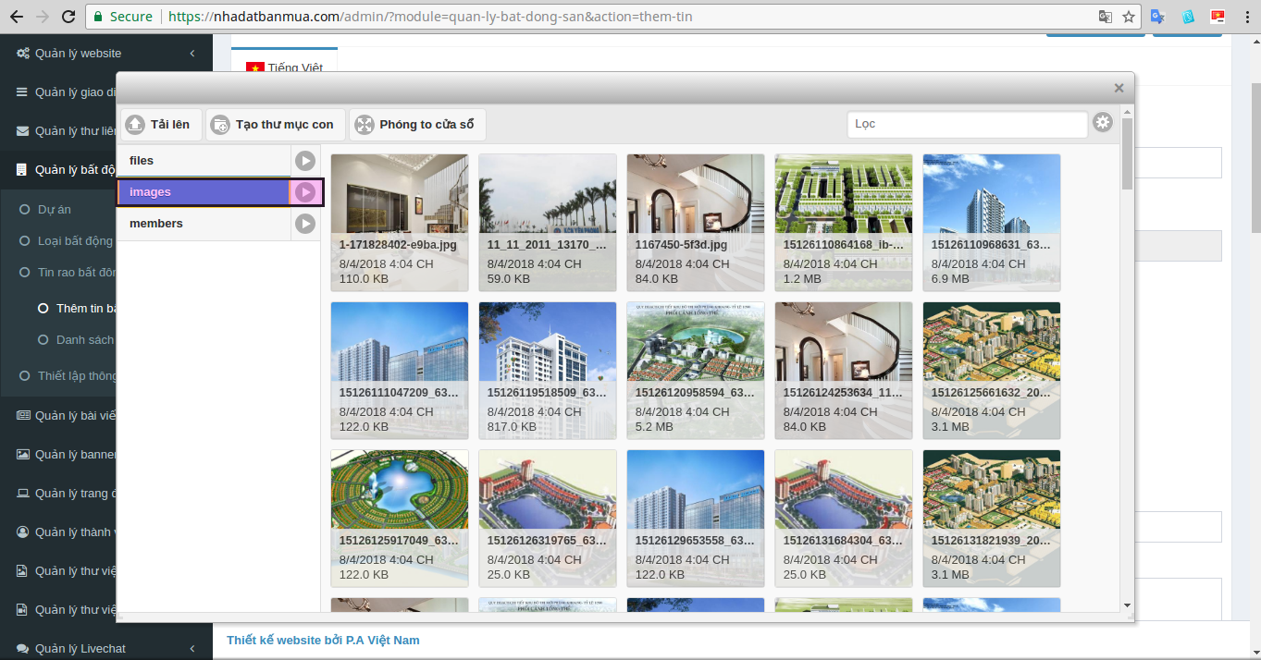The width and height of the screenshot is (1261, 660).
Task: Click browser forward arrow
Action: (x=43, y=17)
